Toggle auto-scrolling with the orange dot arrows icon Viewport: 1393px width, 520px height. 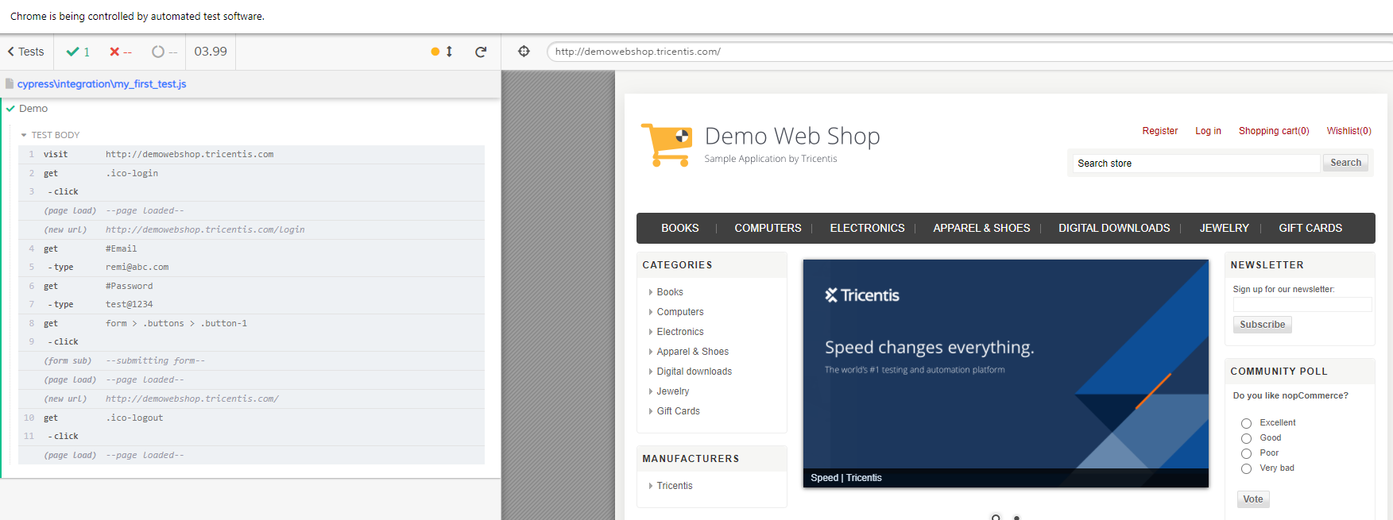(442, 52)
